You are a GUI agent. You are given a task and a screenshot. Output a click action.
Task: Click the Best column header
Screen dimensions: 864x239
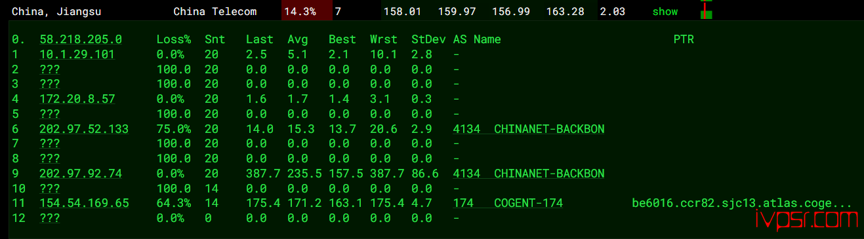click(342, 39)
